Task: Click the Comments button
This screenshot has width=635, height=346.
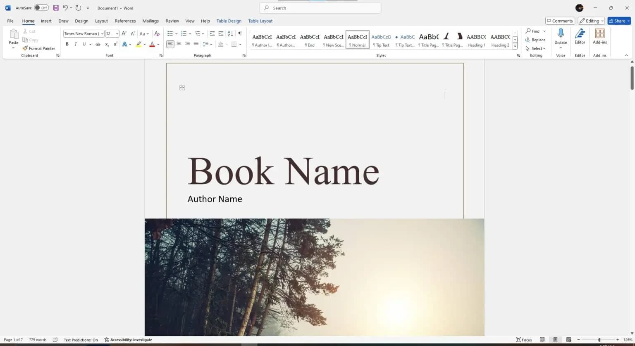Action: 560,21
